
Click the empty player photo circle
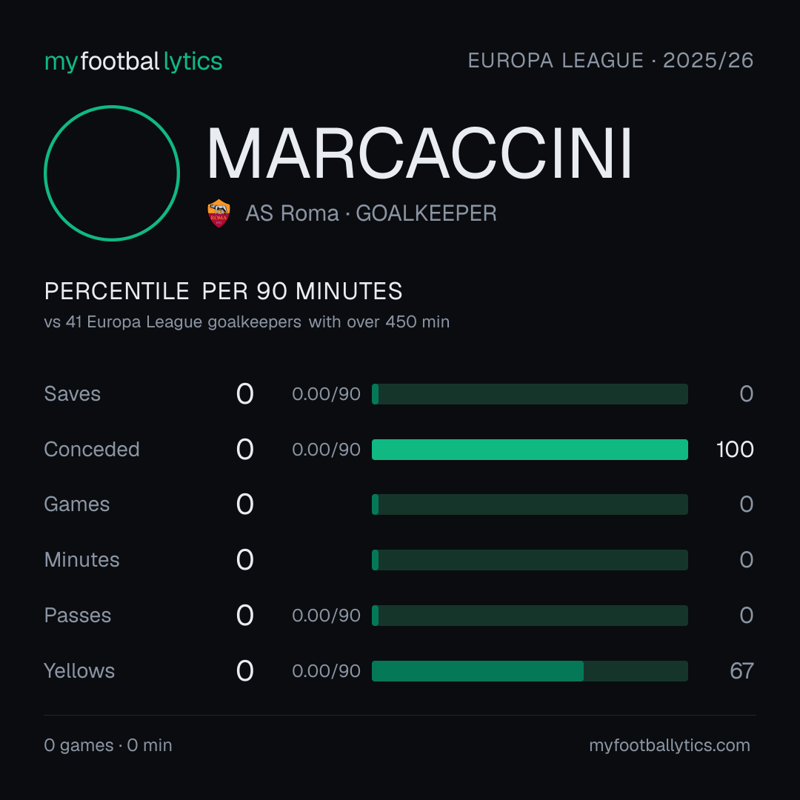[112, 173]
